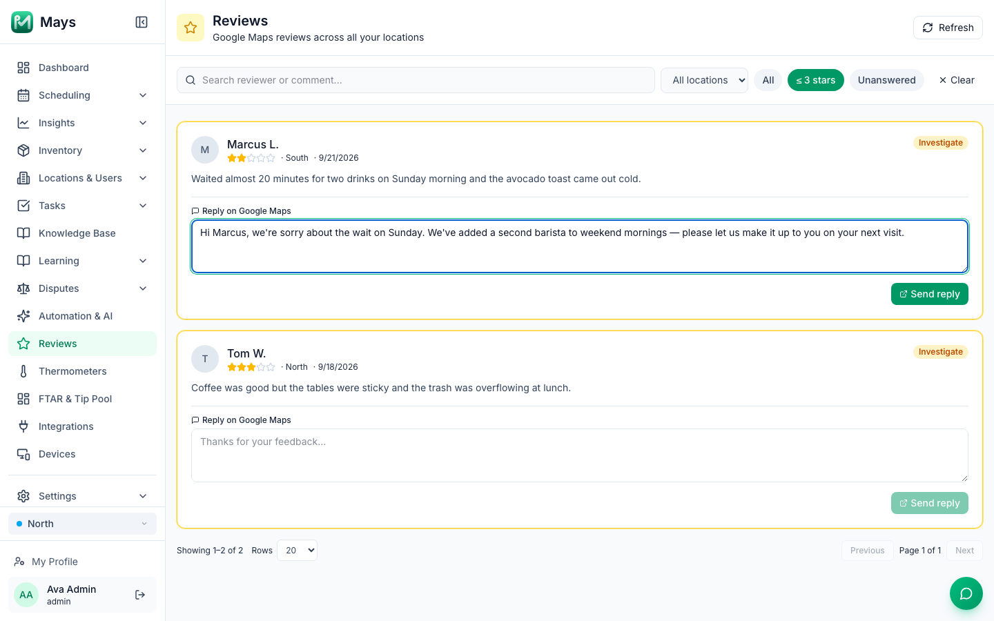Click the Mays logo icon
This screenshot has width=994, height=621.
click(x=22, y=22)
